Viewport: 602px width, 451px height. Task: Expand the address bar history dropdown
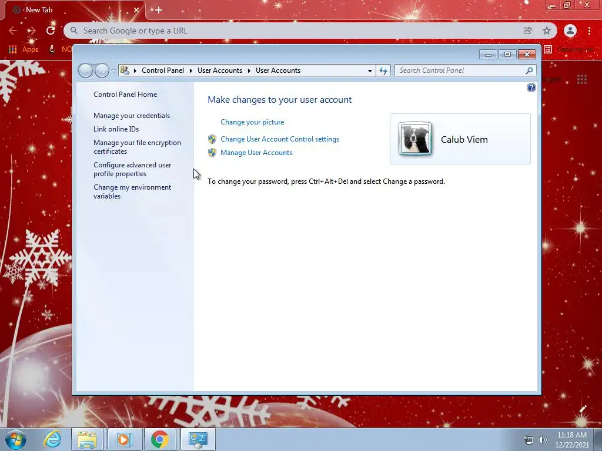point(370,70)
